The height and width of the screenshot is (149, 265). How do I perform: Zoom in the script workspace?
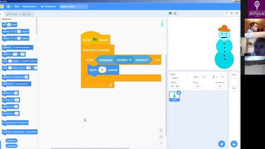coord(161,130)
